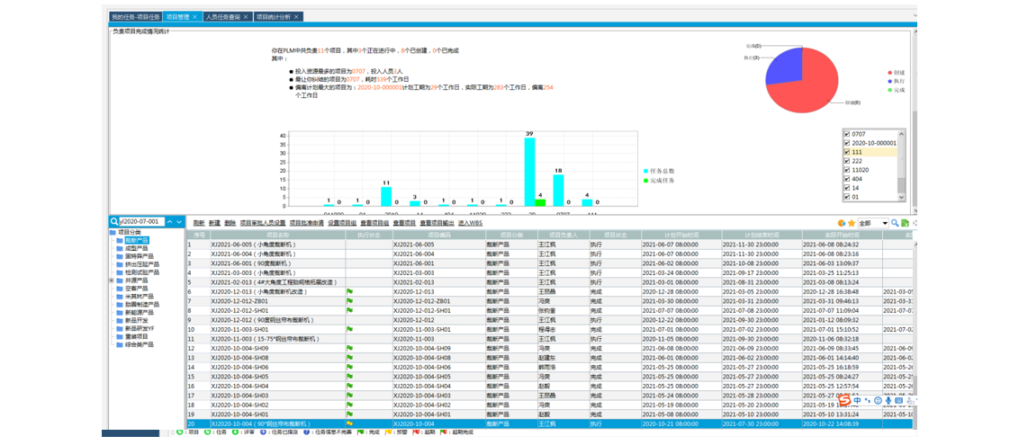The image size is (1010, 445).
Task: Click the orange pie chart icon above table
Action: [841, 223]
